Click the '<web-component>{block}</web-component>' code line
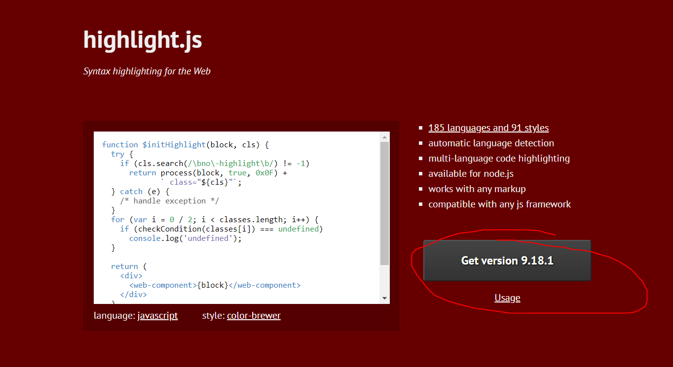673x367 pixels. pyautogui.click(x=215, y=285)
